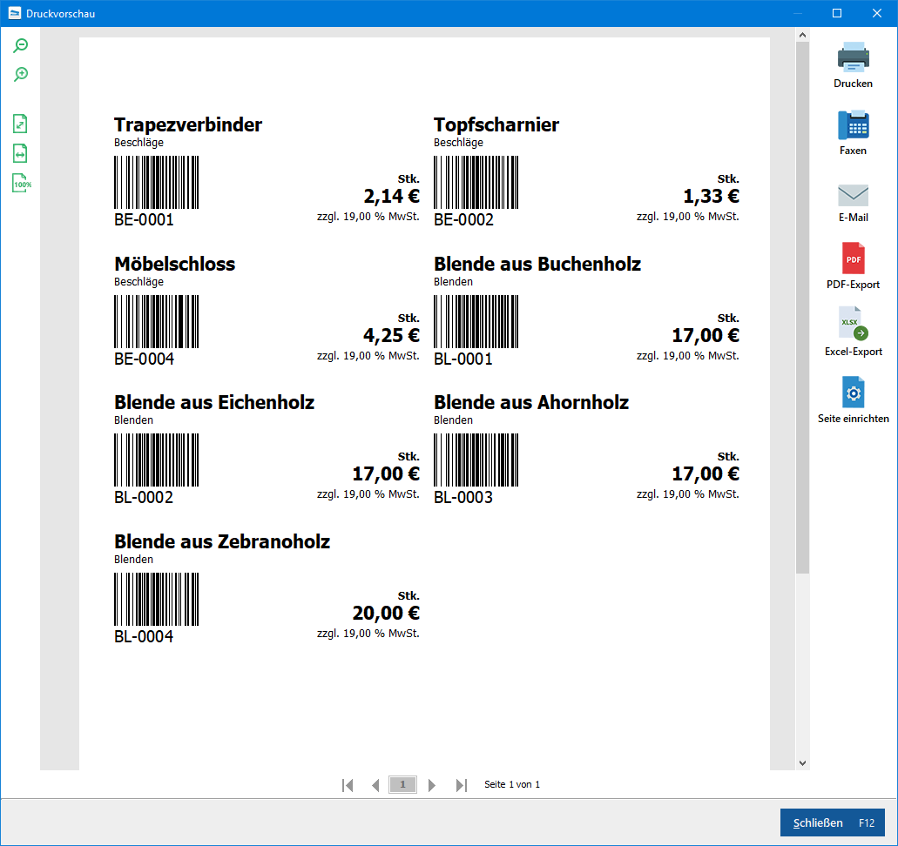Click the Blende aus Zebranoholz title
The height and width of the screenshot is (846, 898).
click(222, 541)
